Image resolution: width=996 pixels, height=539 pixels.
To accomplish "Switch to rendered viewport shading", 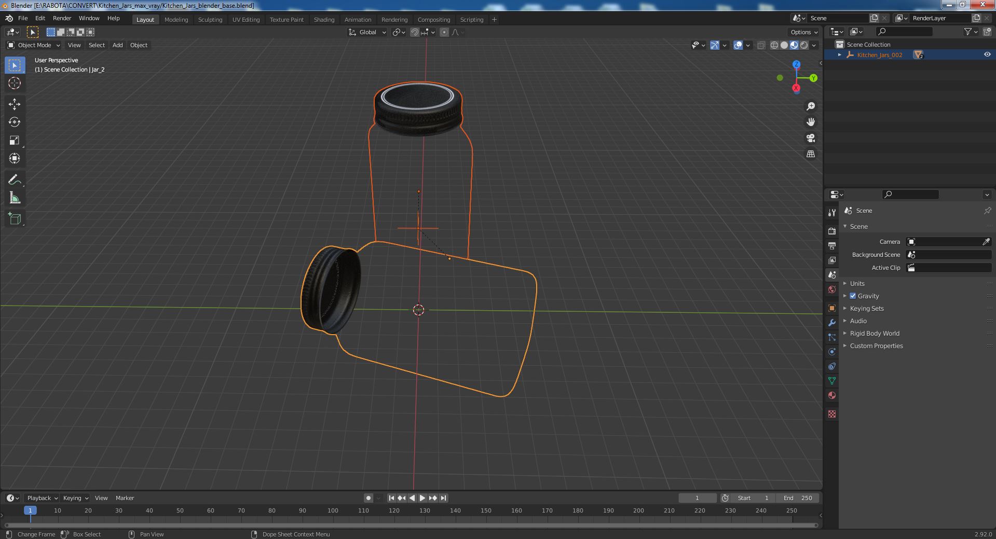I will point(804,45).
